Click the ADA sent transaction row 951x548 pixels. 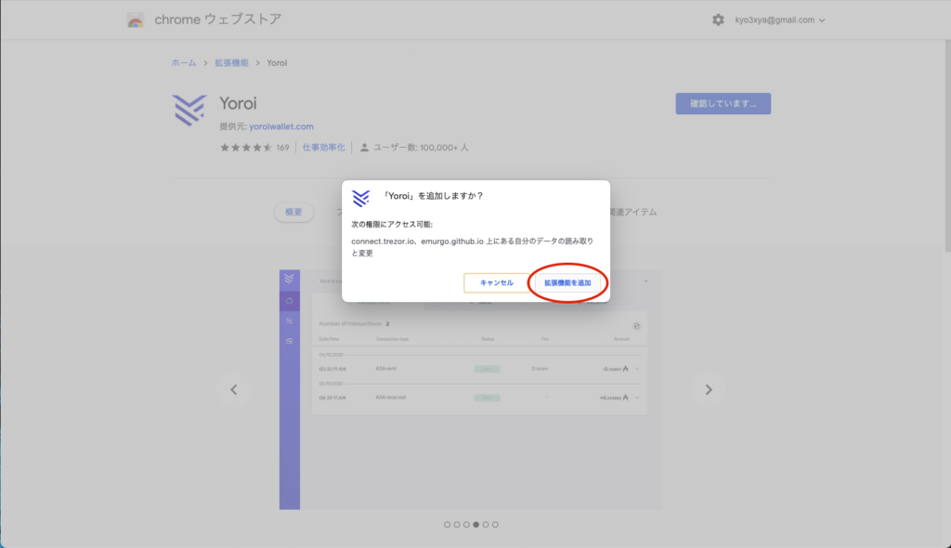tap(479, 369)
